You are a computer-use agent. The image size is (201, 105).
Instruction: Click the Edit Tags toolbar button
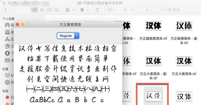tap(110, 10)
